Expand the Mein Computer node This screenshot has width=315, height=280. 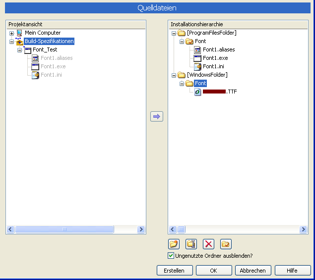click(x=11, y=33)
